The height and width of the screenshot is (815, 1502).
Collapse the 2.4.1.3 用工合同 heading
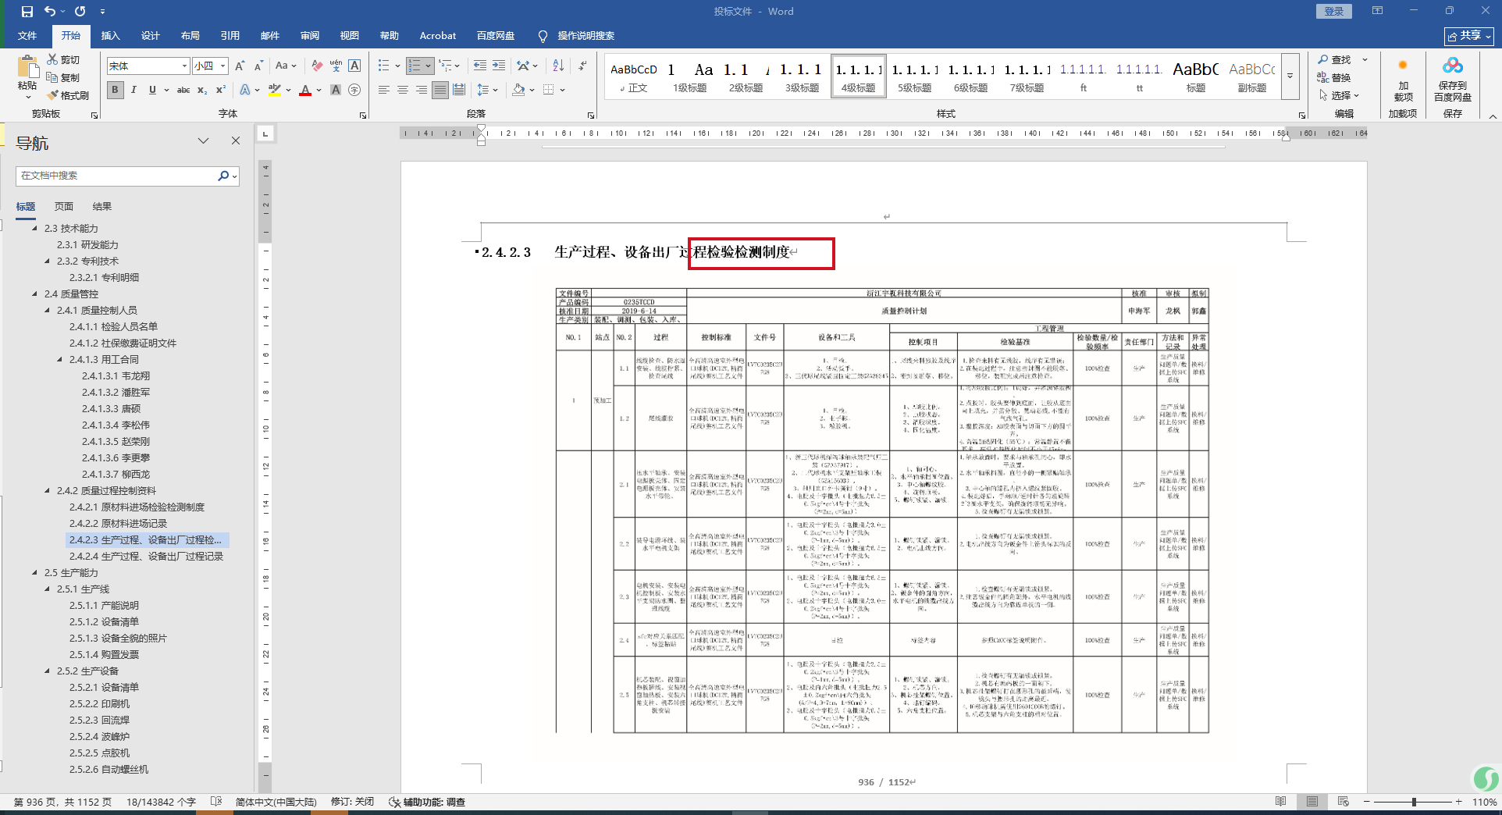coord(59,360)
